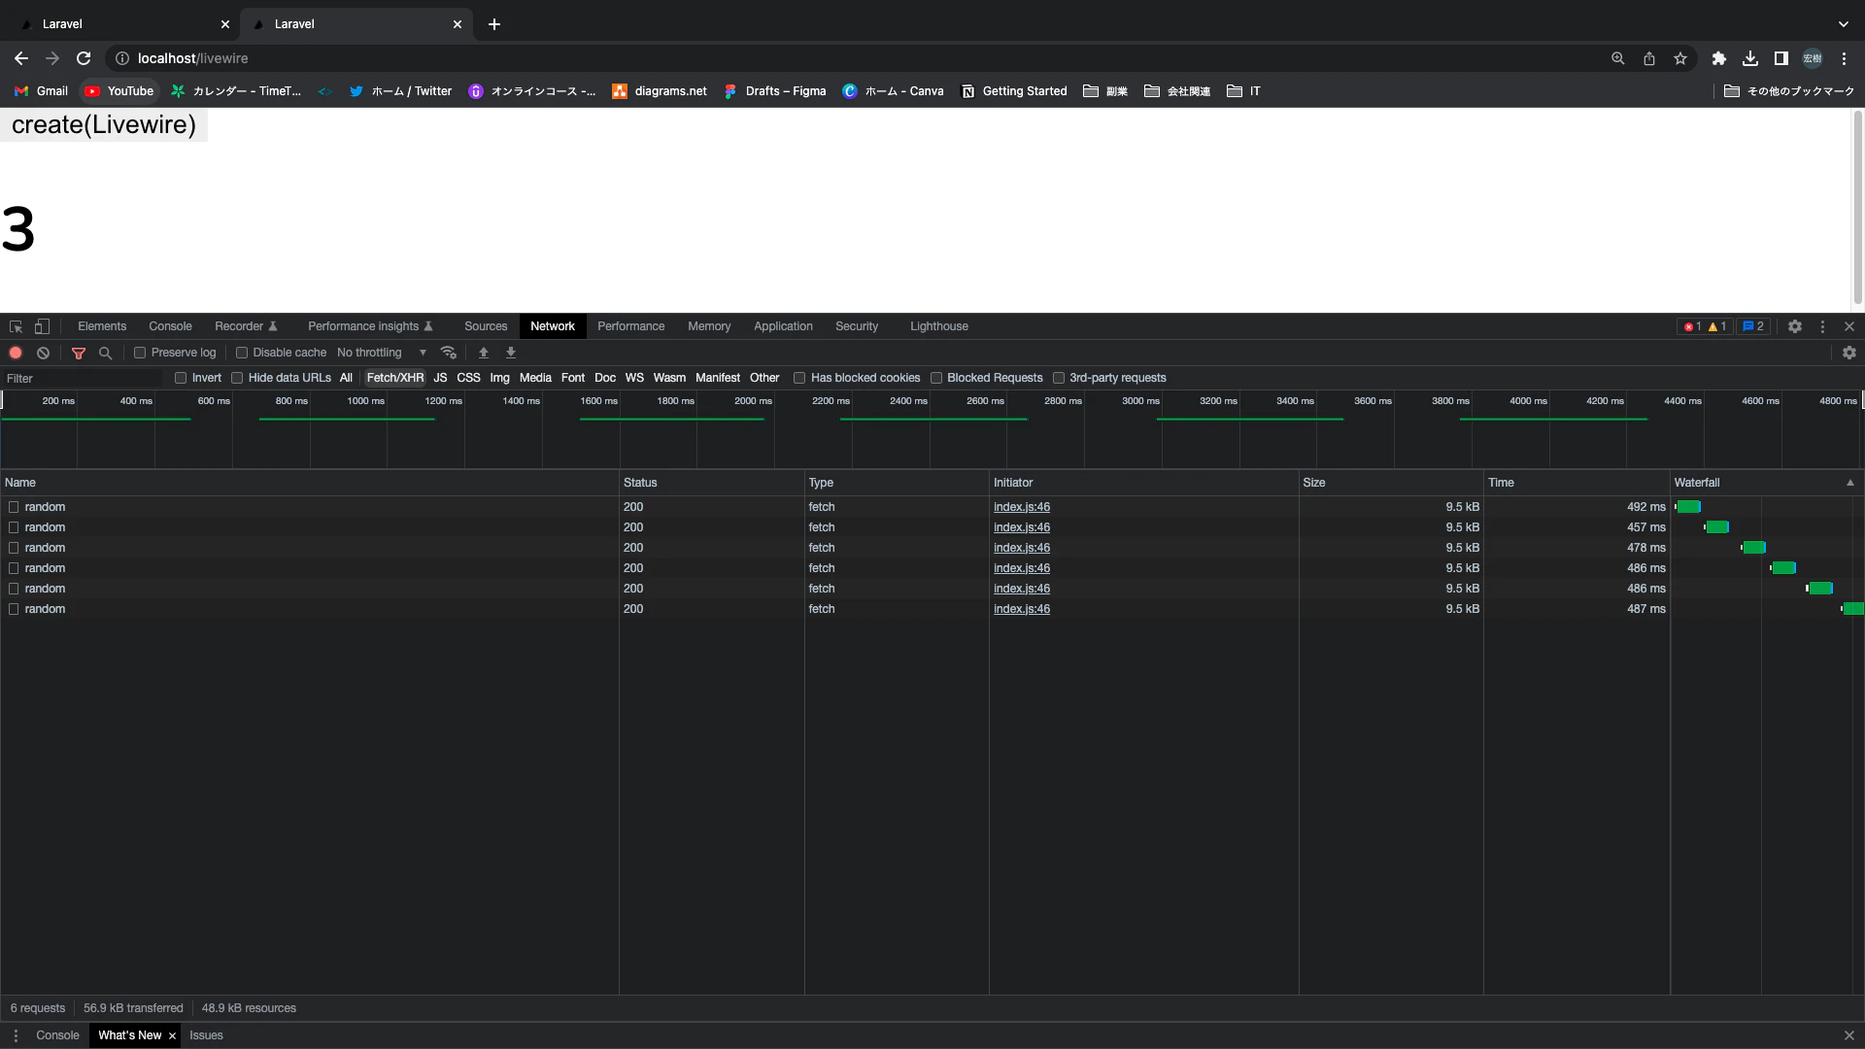Viewport: 1865px width, 1049px height.
Task: Check the Invert filter checkbox
Action: 181,378
